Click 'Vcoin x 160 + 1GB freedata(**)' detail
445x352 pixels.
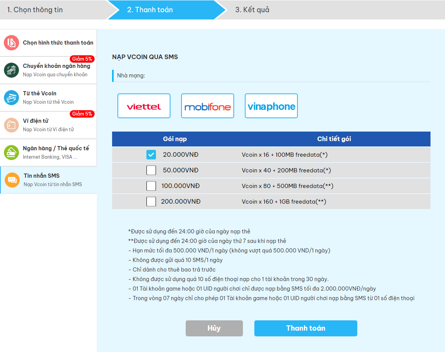(x=284, y=201)
